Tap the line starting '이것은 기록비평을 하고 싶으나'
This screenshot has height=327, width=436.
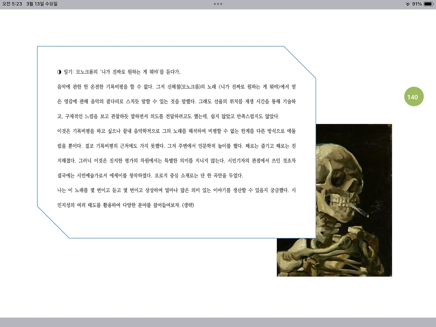(176, 131)
